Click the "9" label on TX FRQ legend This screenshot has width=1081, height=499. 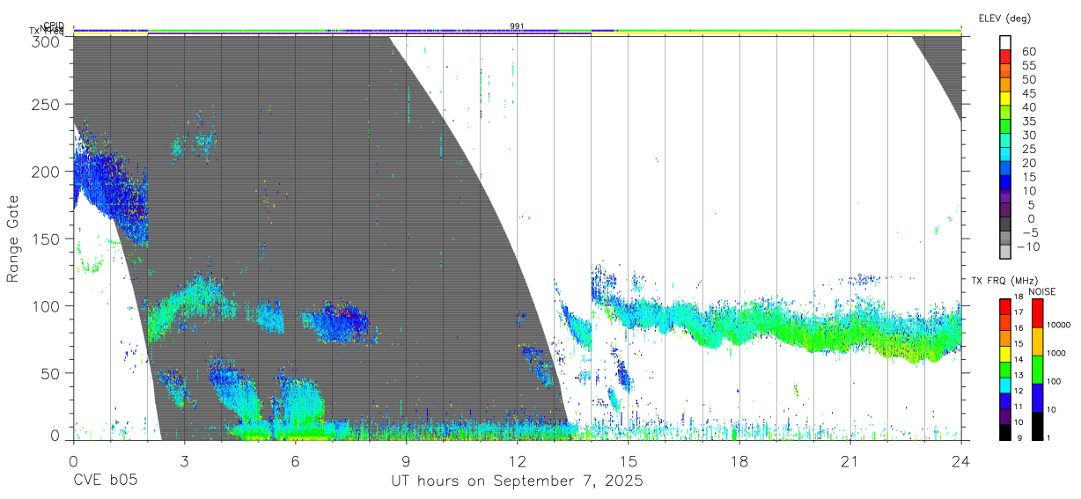1019,437
